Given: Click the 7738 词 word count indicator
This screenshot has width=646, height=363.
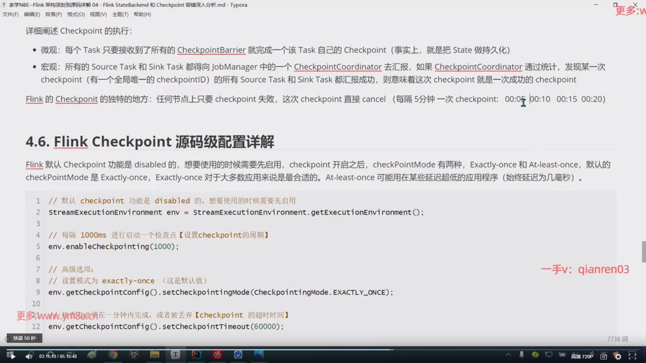Looking at the screenshot, I should point(617,339).
